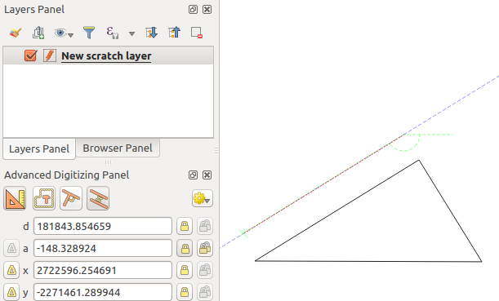Open the layer styling brush icon
Screen dimensions: 499x301
16,33
